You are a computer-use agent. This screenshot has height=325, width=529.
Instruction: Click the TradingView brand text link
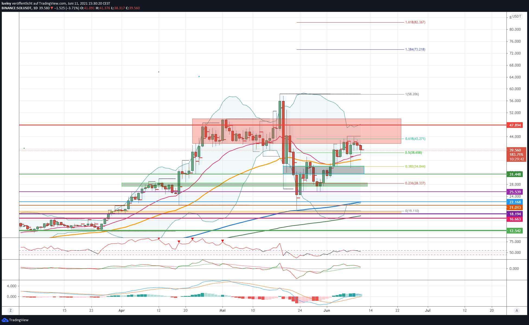[x=19, y=320]
